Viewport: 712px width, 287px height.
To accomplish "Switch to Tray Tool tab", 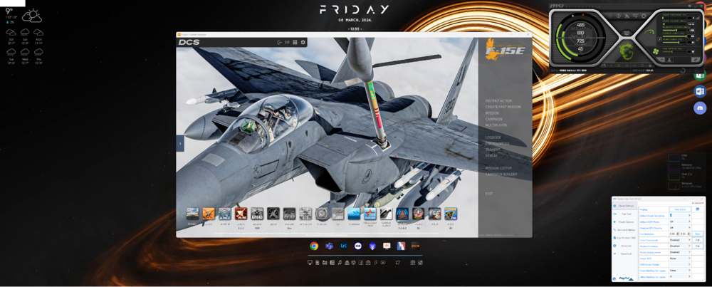I will [x=626, y=214].
